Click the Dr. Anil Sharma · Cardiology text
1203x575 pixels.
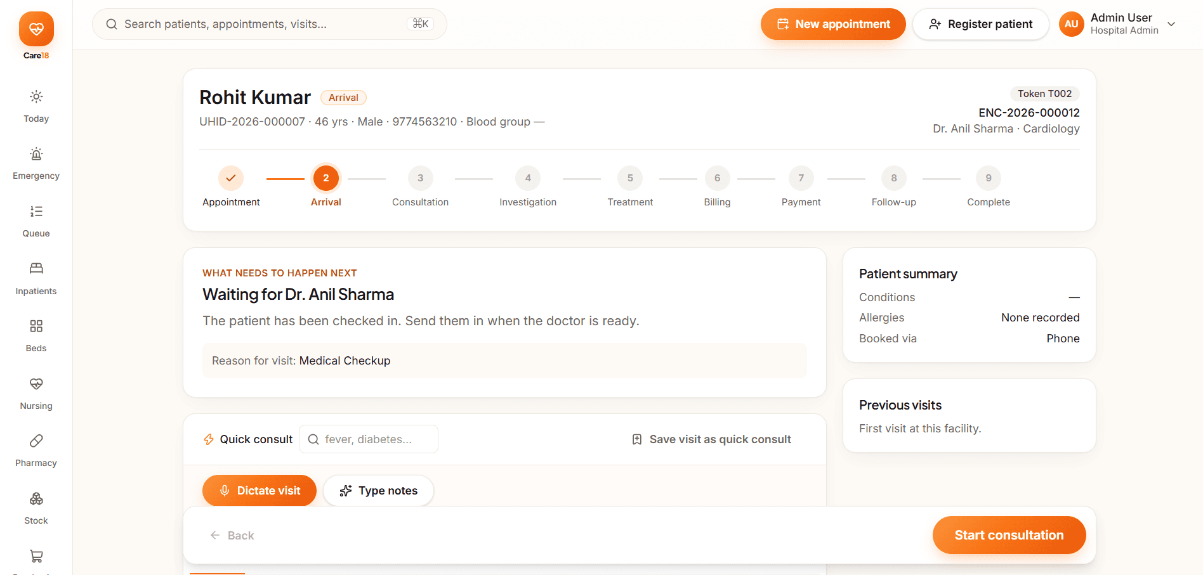tap(1006, 129)
